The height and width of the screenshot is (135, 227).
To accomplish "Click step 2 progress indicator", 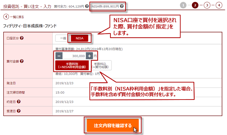I will click(195, 5).
